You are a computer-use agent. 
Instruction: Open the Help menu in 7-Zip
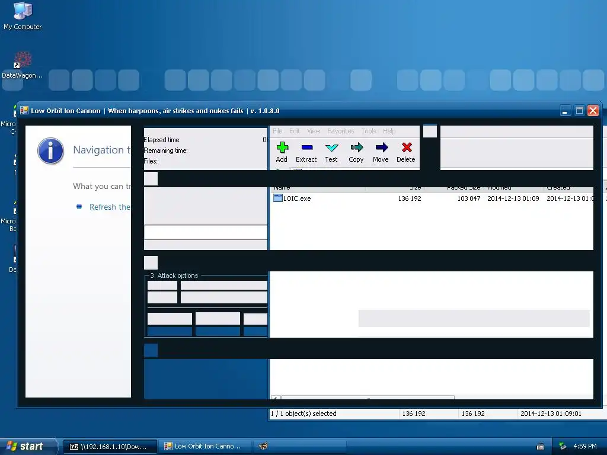[x=389, y=131]
